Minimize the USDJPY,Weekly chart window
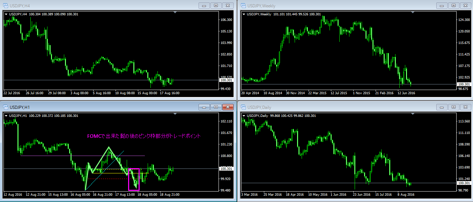Screen dimensions: 473x202 click(442, 5)
